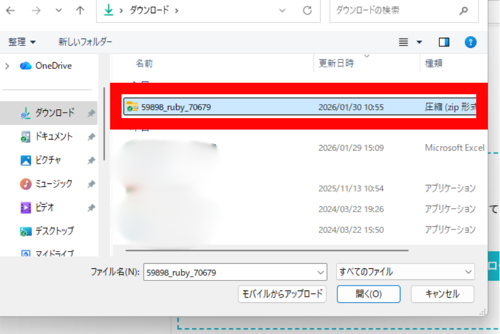Open the recent locations dropdown chevron
This screenshot has width=500, height=334.
click(58, 11)
